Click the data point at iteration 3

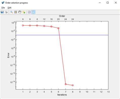[37, 25]
